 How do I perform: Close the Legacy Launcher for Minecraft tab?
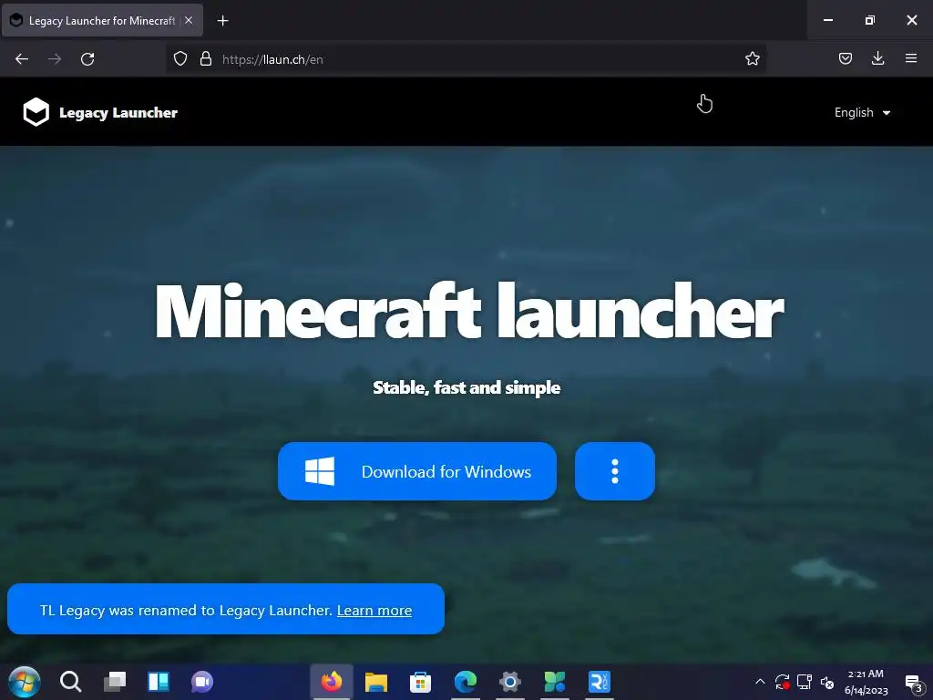(189, 20)
